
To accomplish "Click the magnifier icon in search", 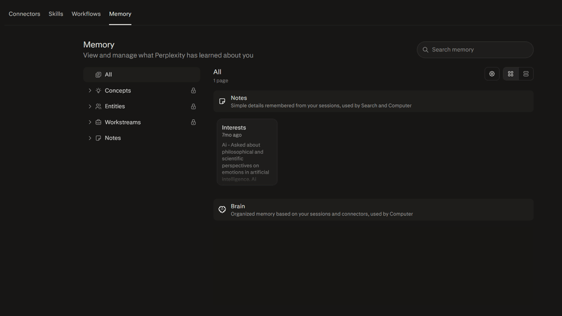I will (425, 50).
